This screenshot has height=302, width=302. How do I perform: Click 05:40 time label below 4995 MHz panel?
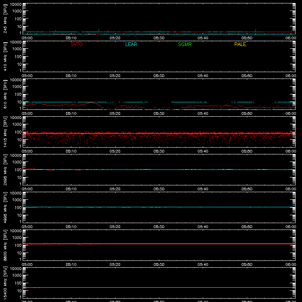203,227
